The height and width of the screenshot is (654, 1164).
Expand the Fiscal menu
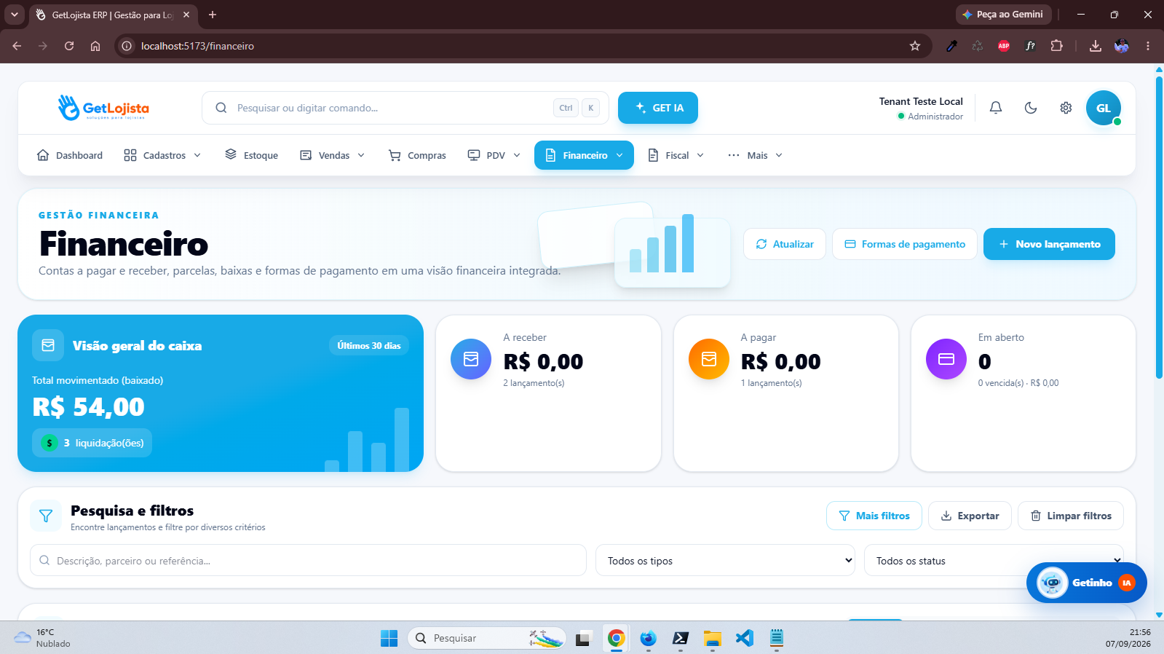point(676,155)
